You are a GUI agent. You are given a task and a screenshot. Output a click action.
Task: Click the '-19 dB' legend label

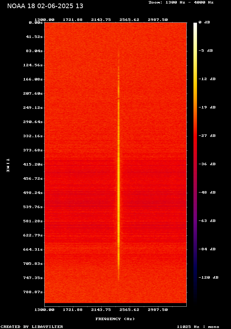click(207, 107)
